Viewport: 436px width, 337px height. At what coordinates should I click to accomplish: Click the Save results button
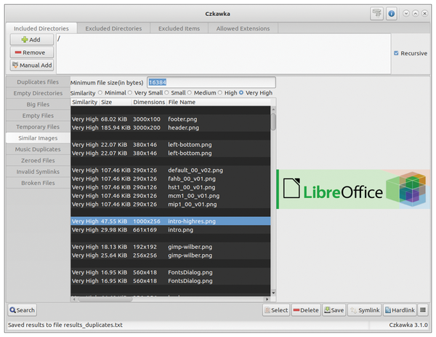334,310
